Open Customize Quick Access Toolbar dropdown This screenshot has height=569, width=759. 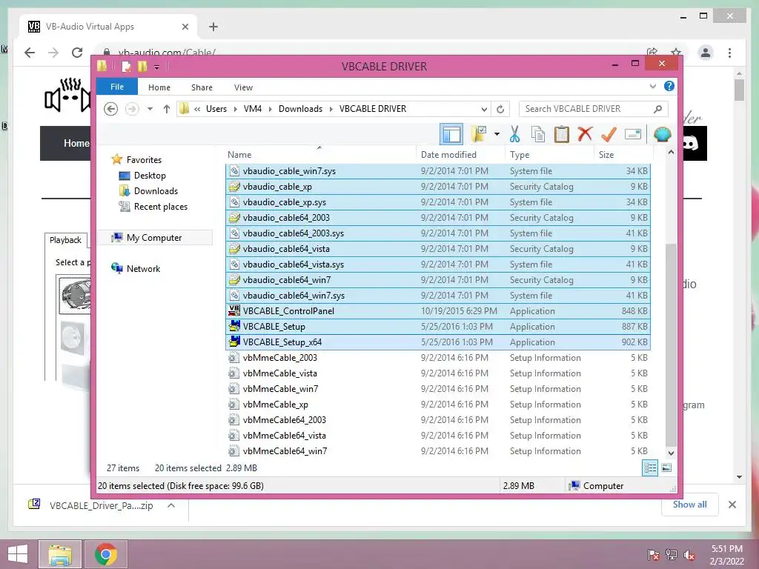pos(157,67)
